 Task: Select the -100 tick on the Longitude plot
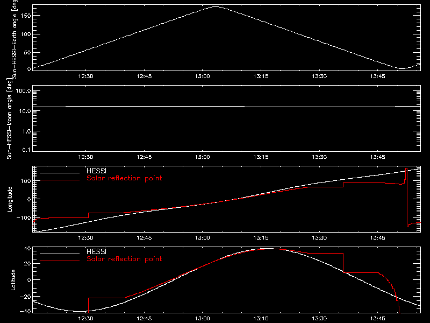click(x=24, y=217)
